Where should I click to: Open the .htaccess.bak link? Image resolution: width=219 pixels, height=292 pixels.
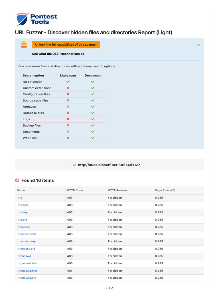(x=26, y=234)
